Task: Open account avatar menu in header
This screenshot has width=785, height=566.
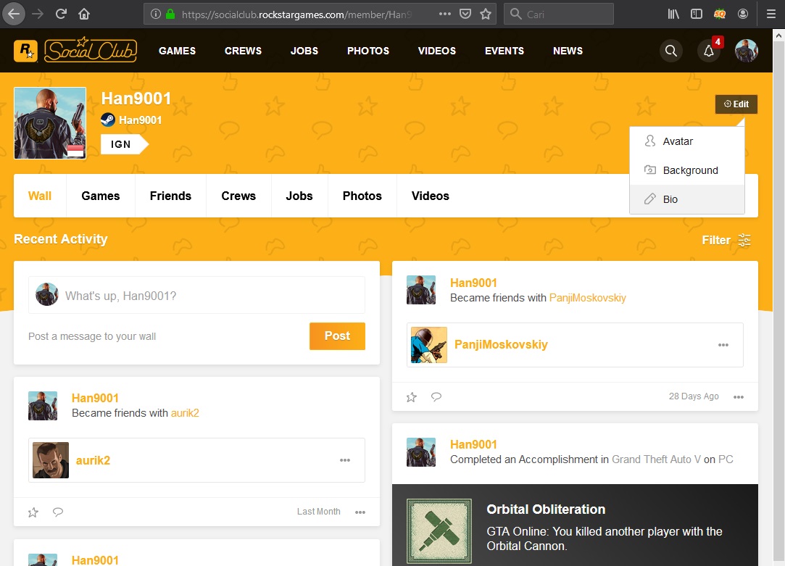Action: coord(746,51)
